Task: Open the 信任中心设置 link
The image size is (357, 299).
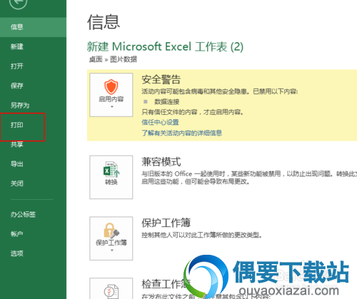Action: coord(160,122)
